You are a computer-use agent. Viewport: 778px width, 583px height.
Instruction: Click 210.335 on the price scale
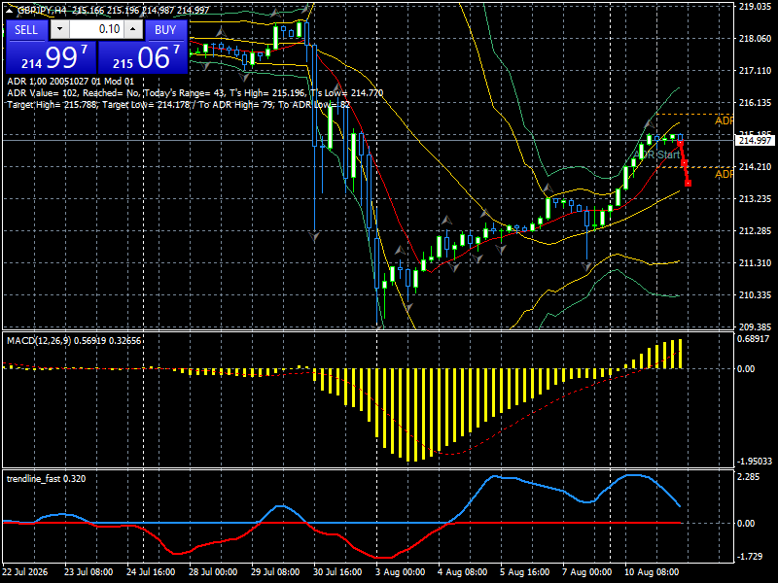click(x=756, y=295)
